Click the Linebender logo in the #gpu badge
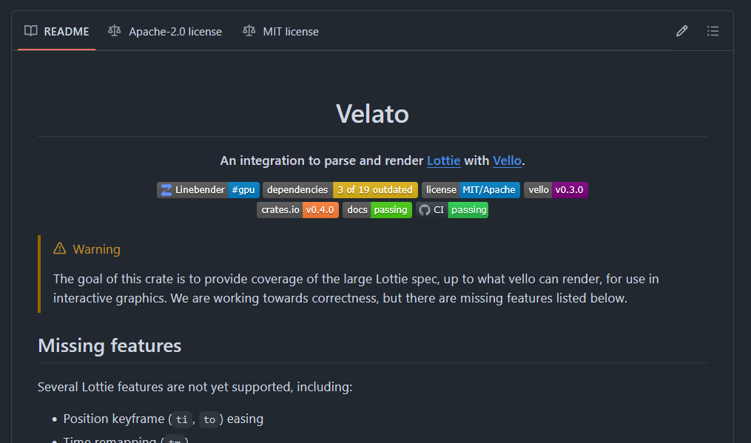Viewport: 751px width, 443px height. pos(166,190)
